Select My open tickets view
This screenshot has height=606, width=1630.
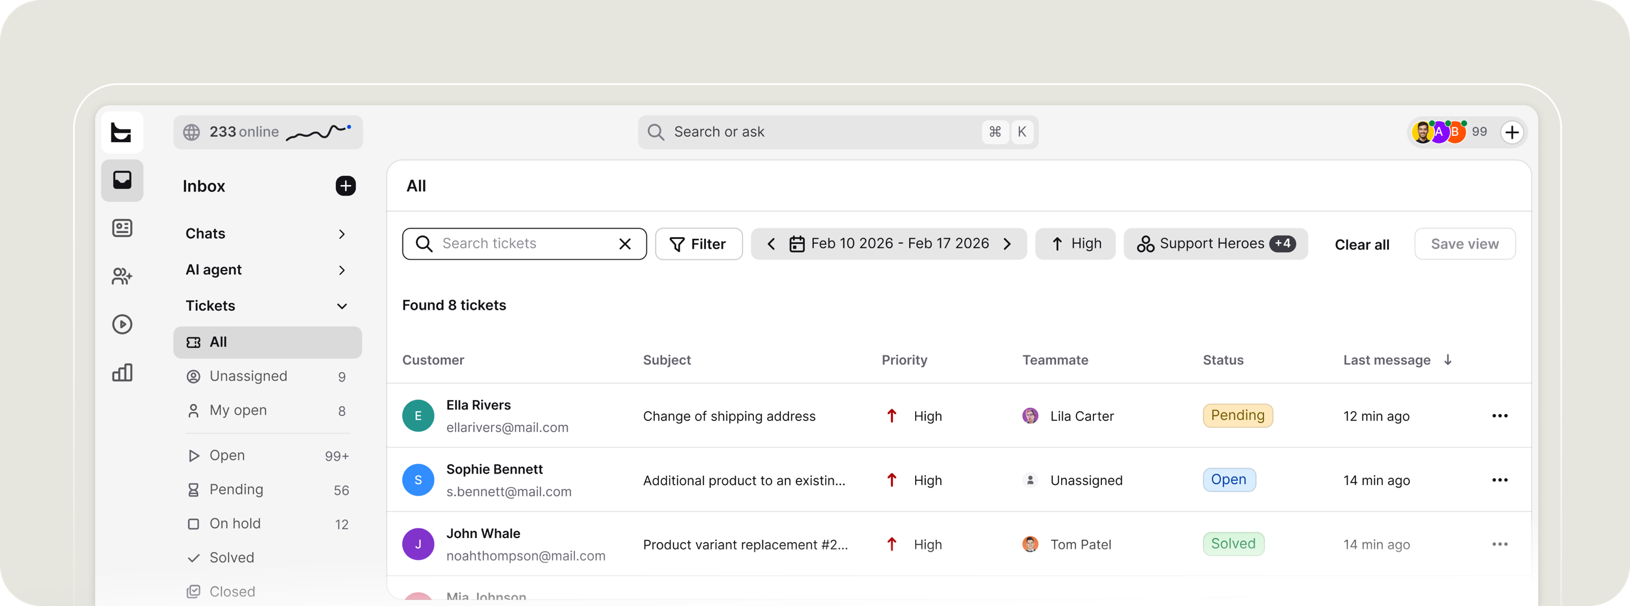(268, 411)
